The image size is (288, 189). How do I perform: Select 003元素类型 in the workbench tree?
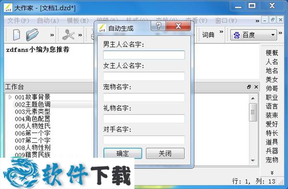tap(33, 112)
